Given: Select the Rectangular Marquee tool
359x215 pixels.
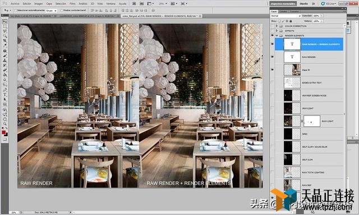Looking at the screenshot, I should (x=4, y=26).
